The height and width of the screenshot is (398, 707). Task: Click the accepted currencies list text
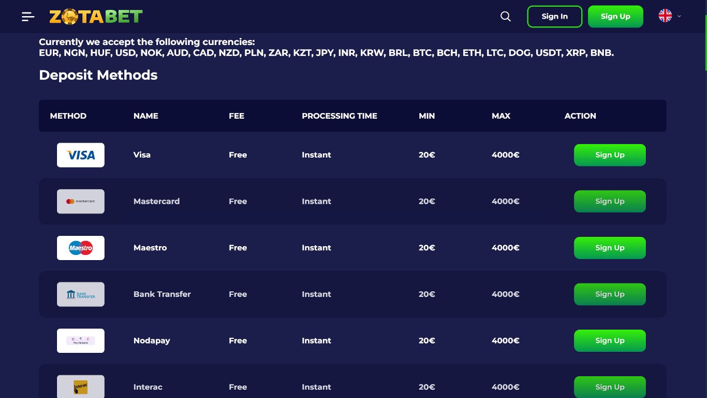[x=327, y=53]
